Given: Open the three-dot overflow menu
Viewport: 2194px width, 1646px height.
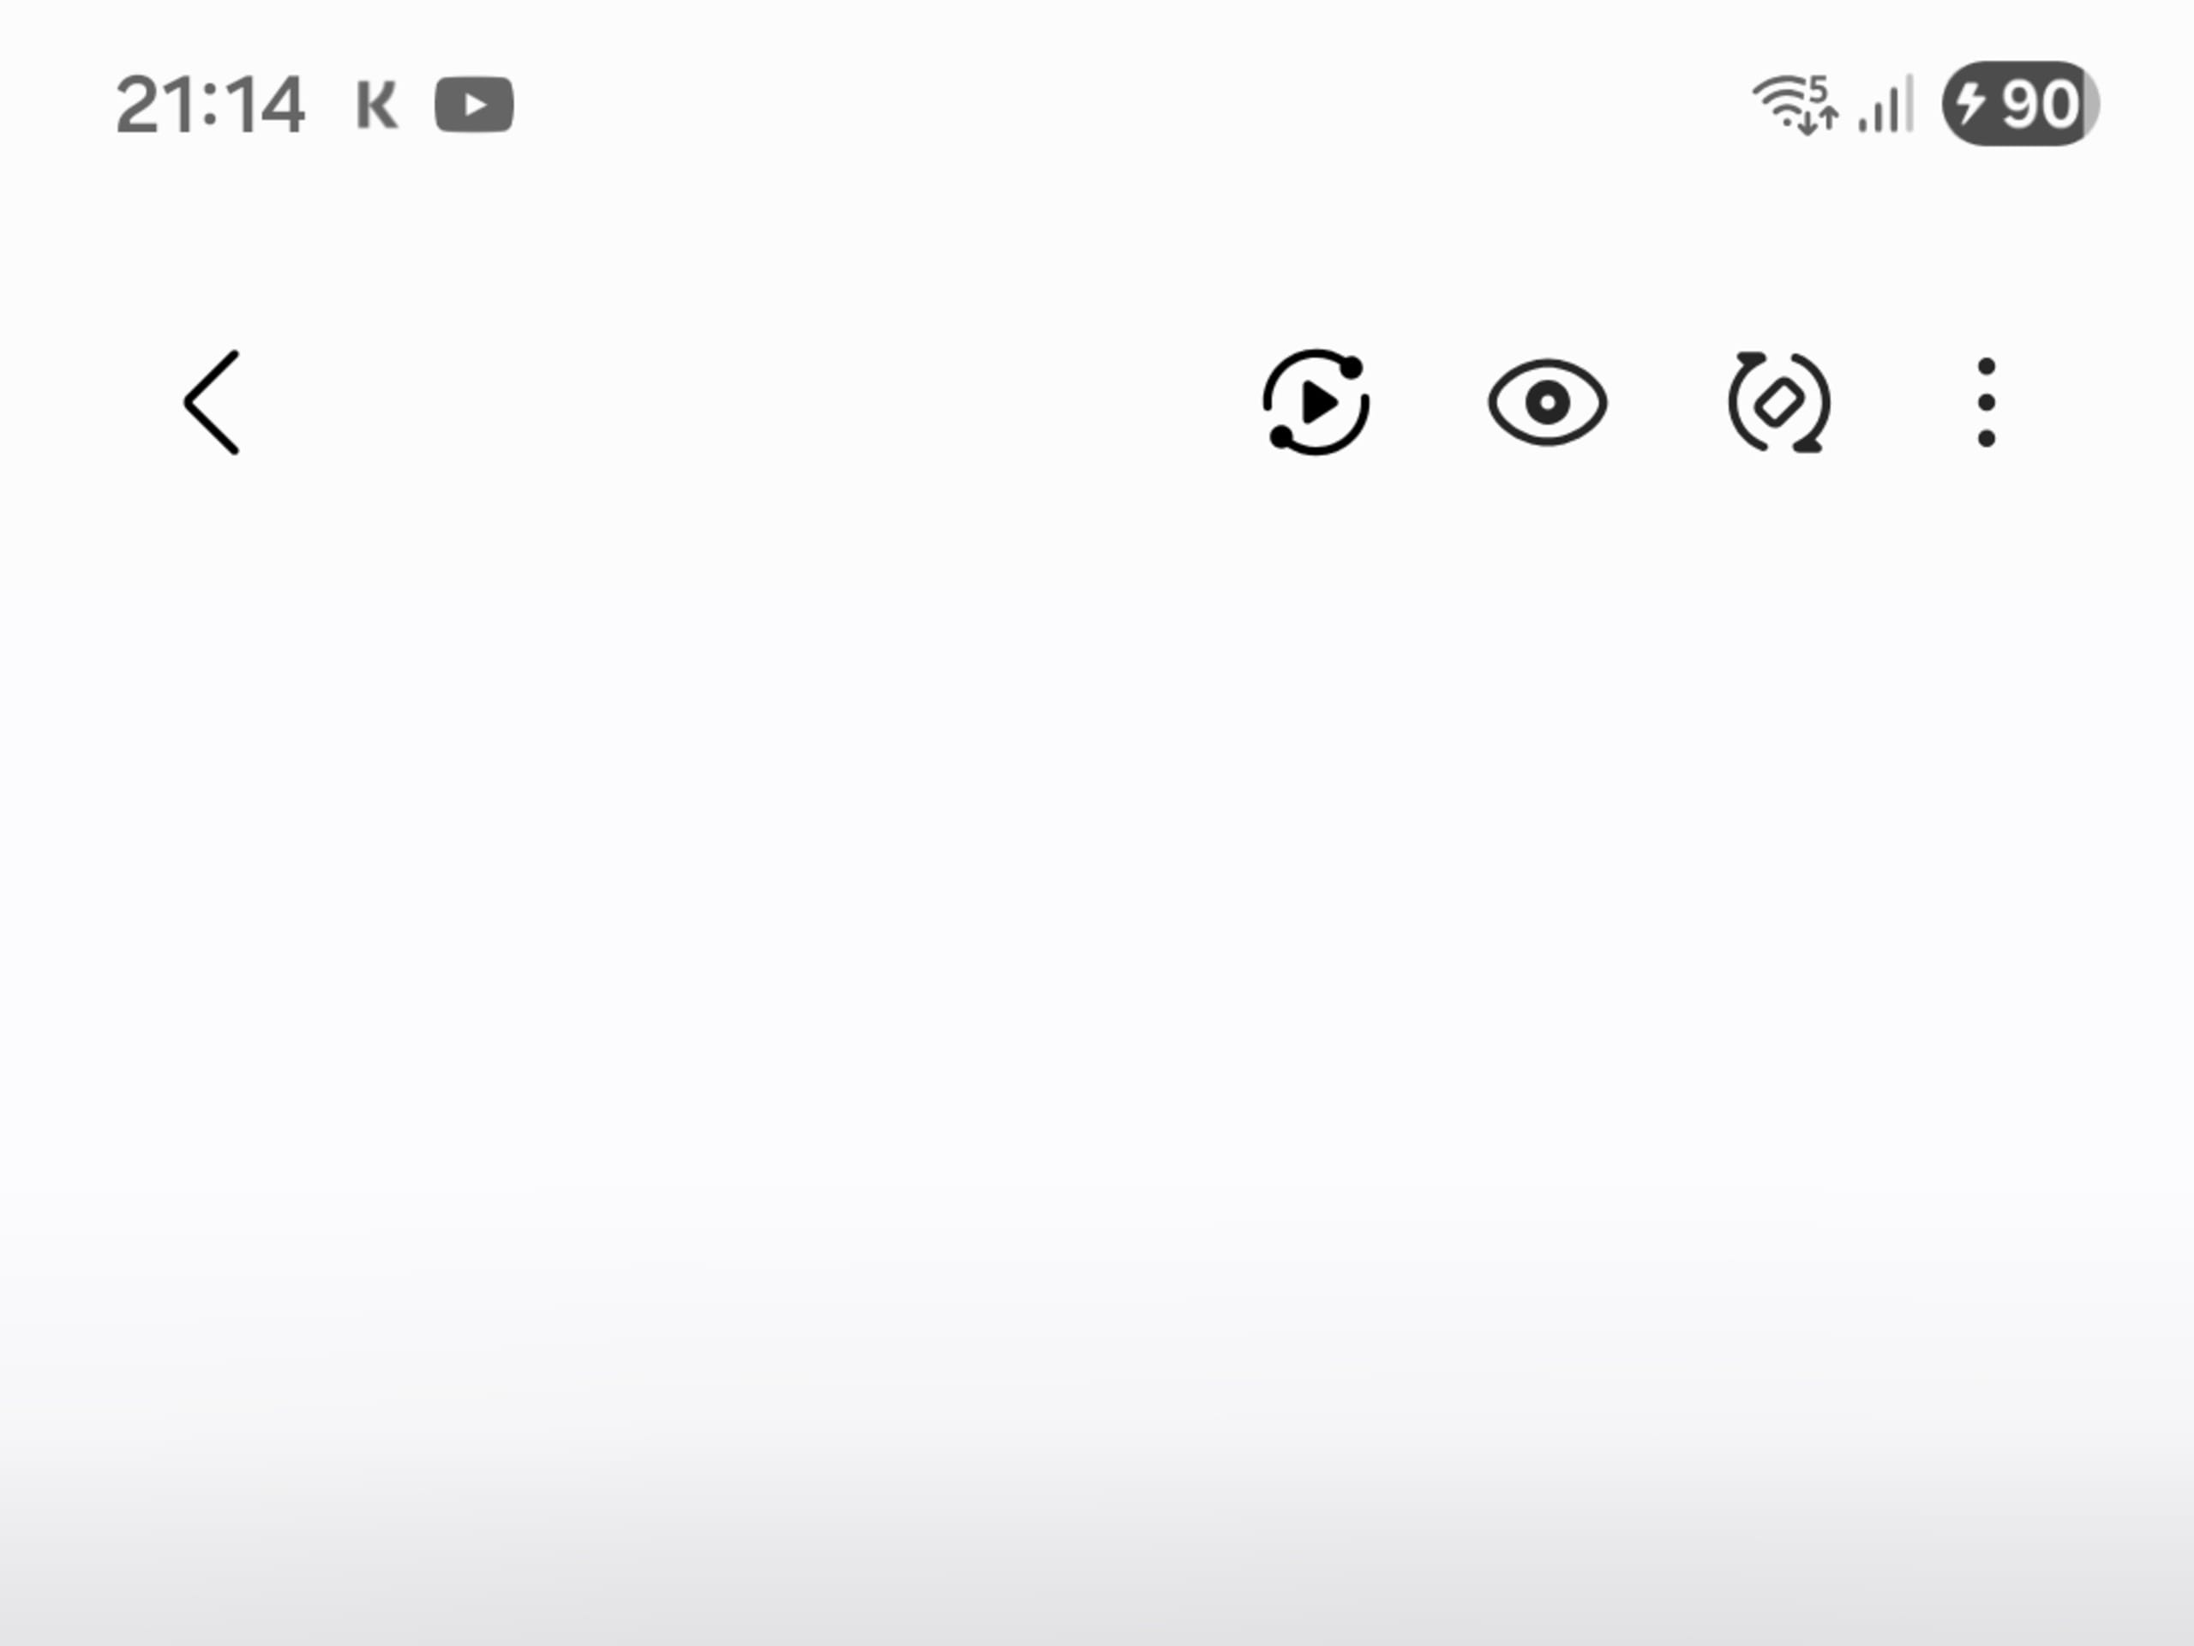Looking at the screenshot, I should (1986, 402).
